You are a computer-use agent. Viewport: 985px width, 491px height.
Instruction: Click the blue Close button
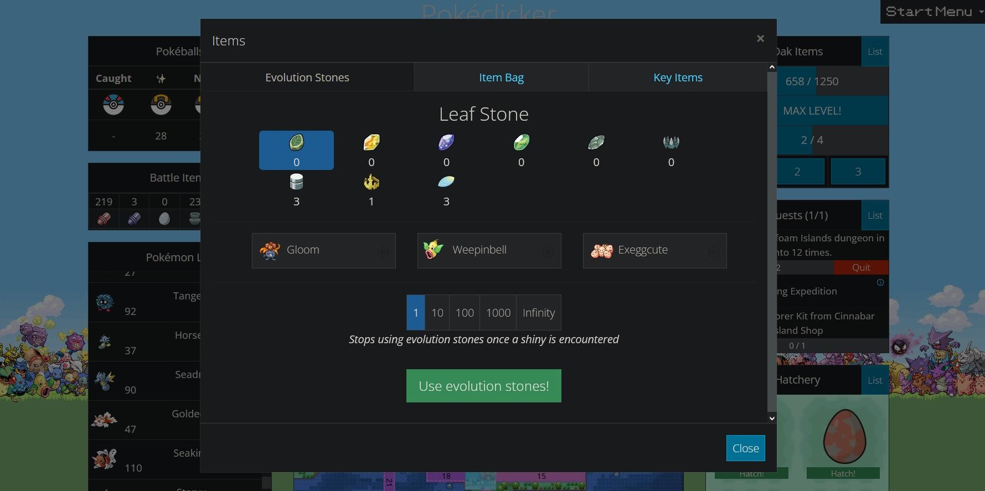coord(745,448)
